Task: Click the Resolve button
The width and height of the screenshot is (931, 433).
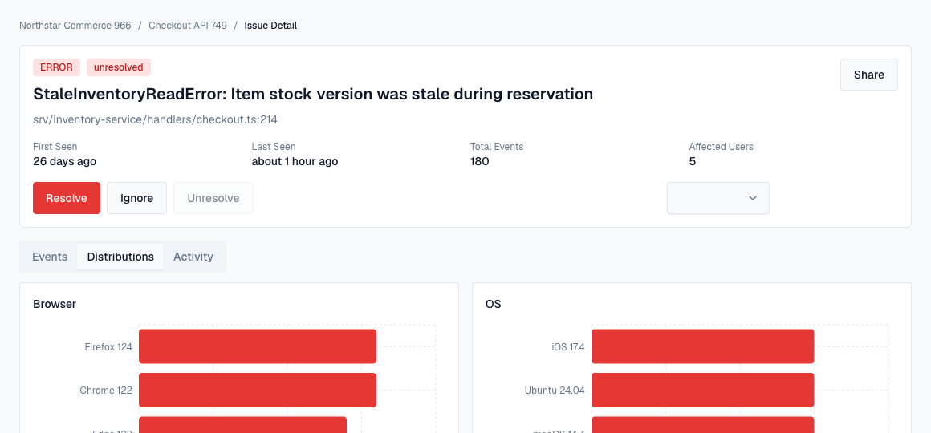Action: pyautogui.click(x=67, y=198)
